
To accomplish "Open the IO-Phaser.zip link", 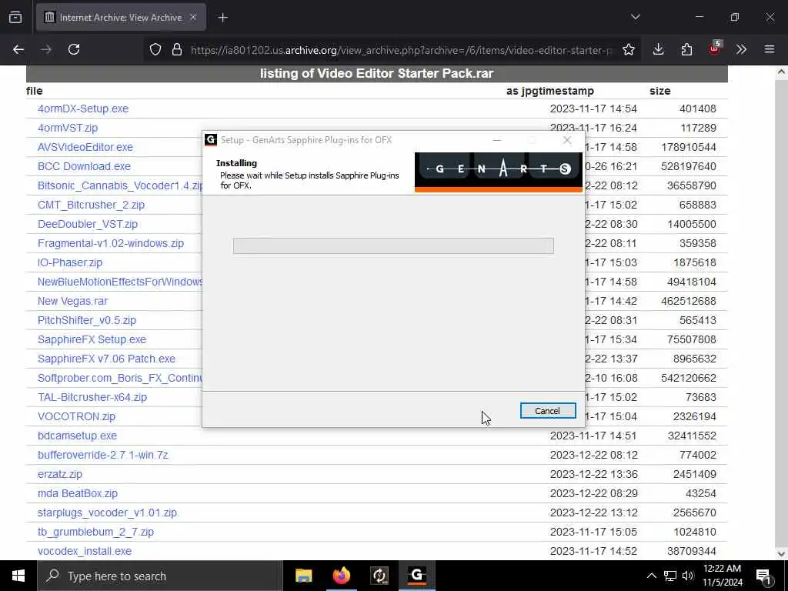I will 70,263.
